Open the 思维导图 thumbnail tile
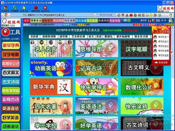This screenshot has height=131, width=175. click(97, 49)
